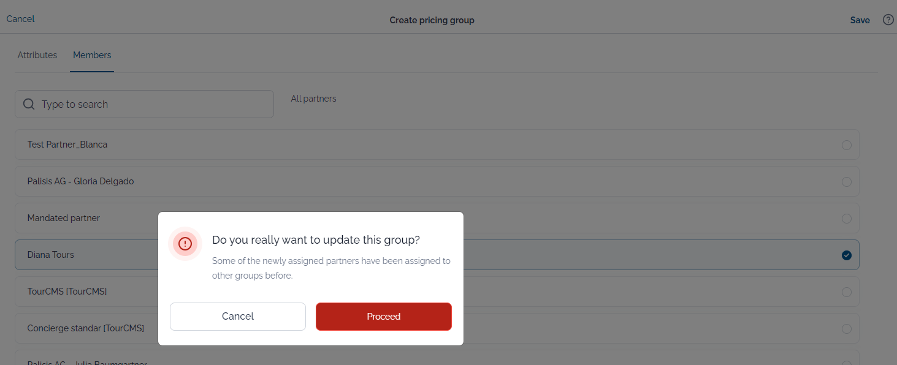Click Save in the top bar
Screen dimensions: 897x365
point(860,20)
